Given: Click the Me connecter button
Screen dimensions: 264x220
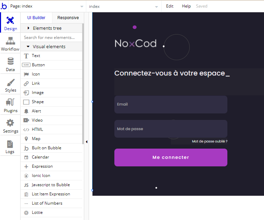Looking at the screenshot, I should pos(171,157).
